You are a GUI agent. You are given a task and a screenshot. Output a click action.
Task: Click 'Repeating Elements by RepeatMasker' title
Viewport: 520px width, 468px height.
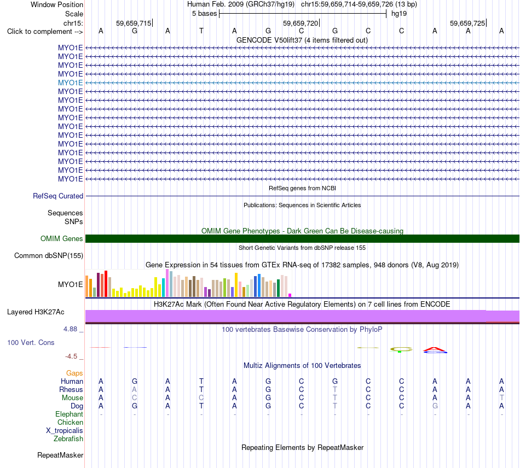point(302,448)
